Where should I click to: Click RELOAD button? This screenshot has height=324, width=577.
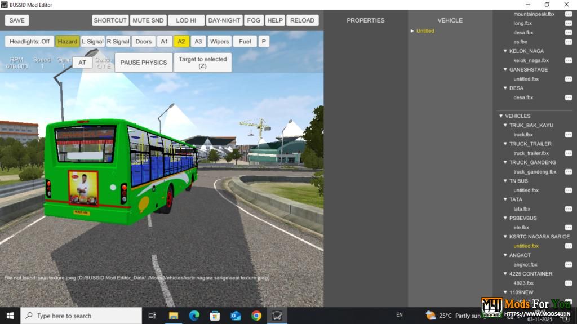(302, 20)
